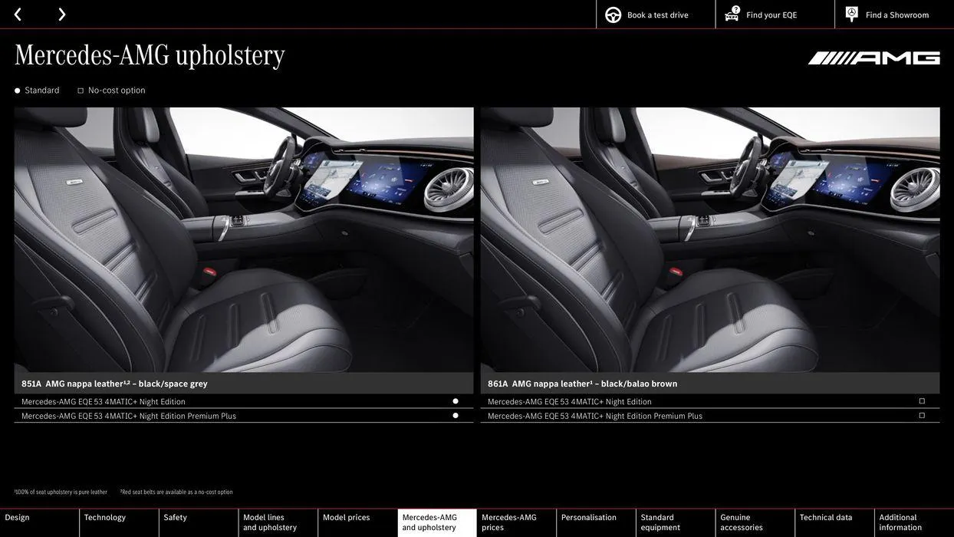Click the No-cost option legend square
The height and width of the screenshot is (537, 954).
pos(81,91)
